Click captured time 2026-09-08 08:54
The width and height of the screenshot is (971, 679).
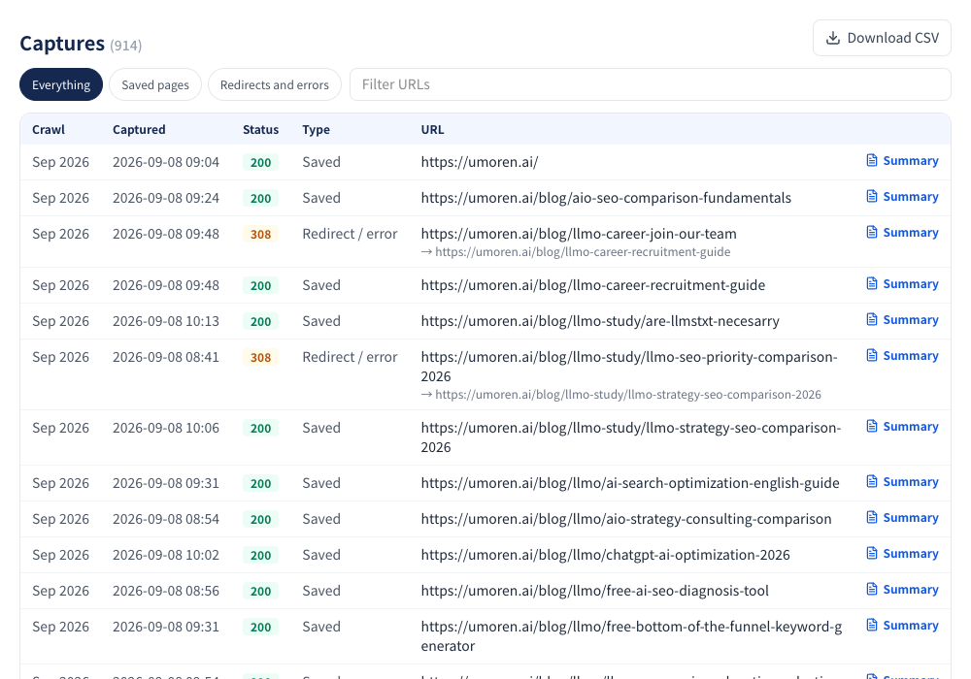(166, 519)
